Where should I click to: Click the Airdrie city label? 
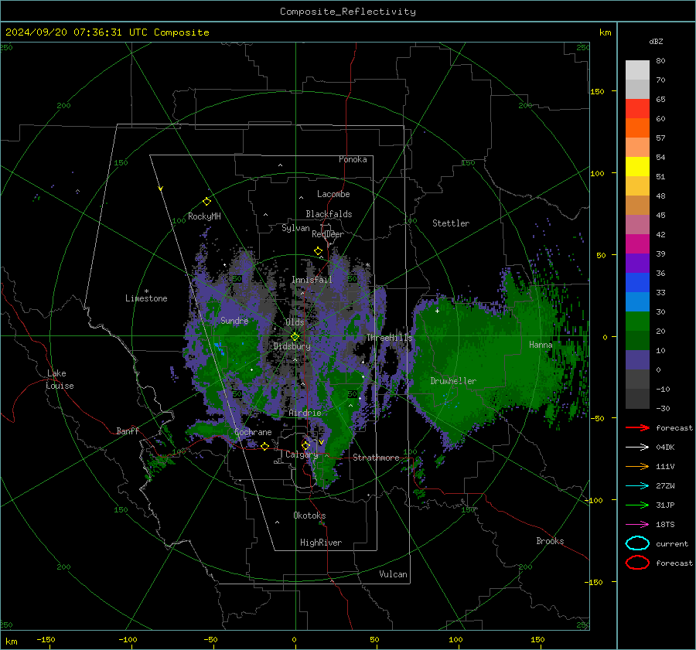pos(305,413)
